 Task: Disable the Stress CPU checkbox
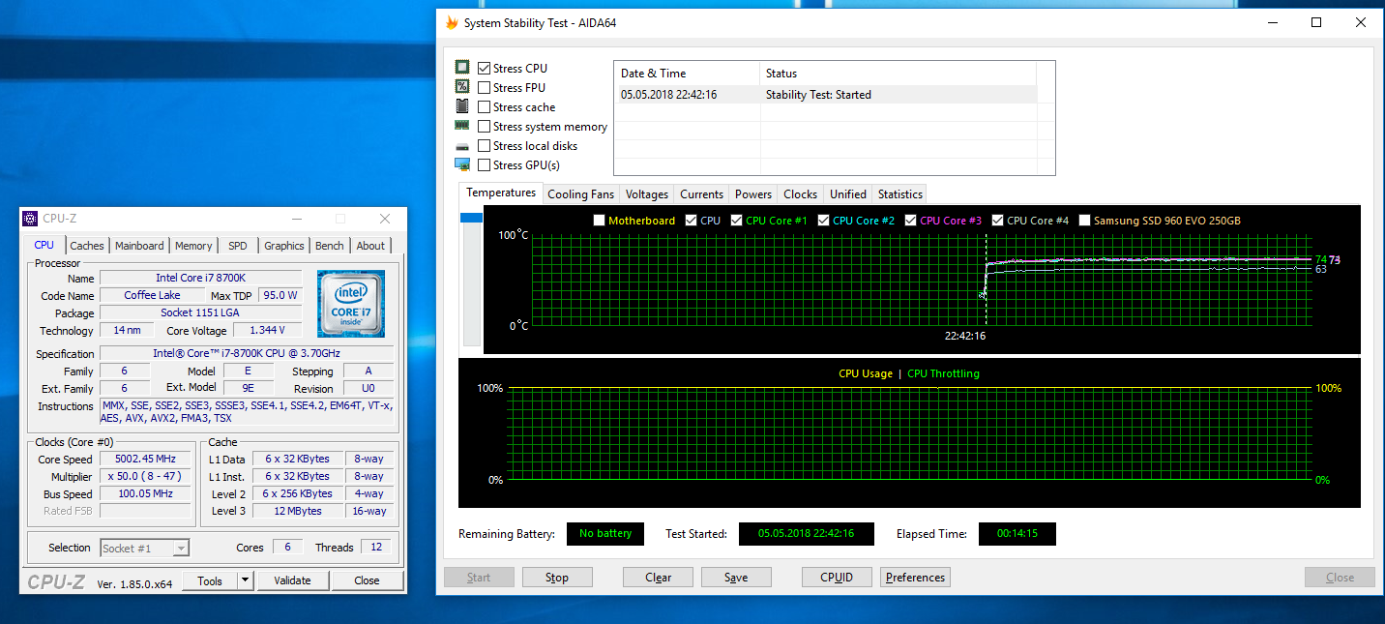[484, 68]
